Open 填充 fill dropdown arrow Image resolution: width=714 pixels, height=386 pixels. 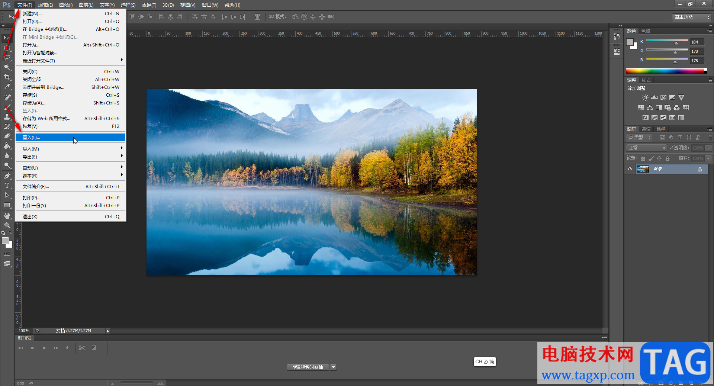[x=708, y=158]
